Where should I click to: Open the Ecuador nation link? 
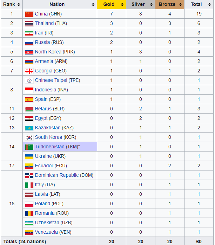point(44,166)
